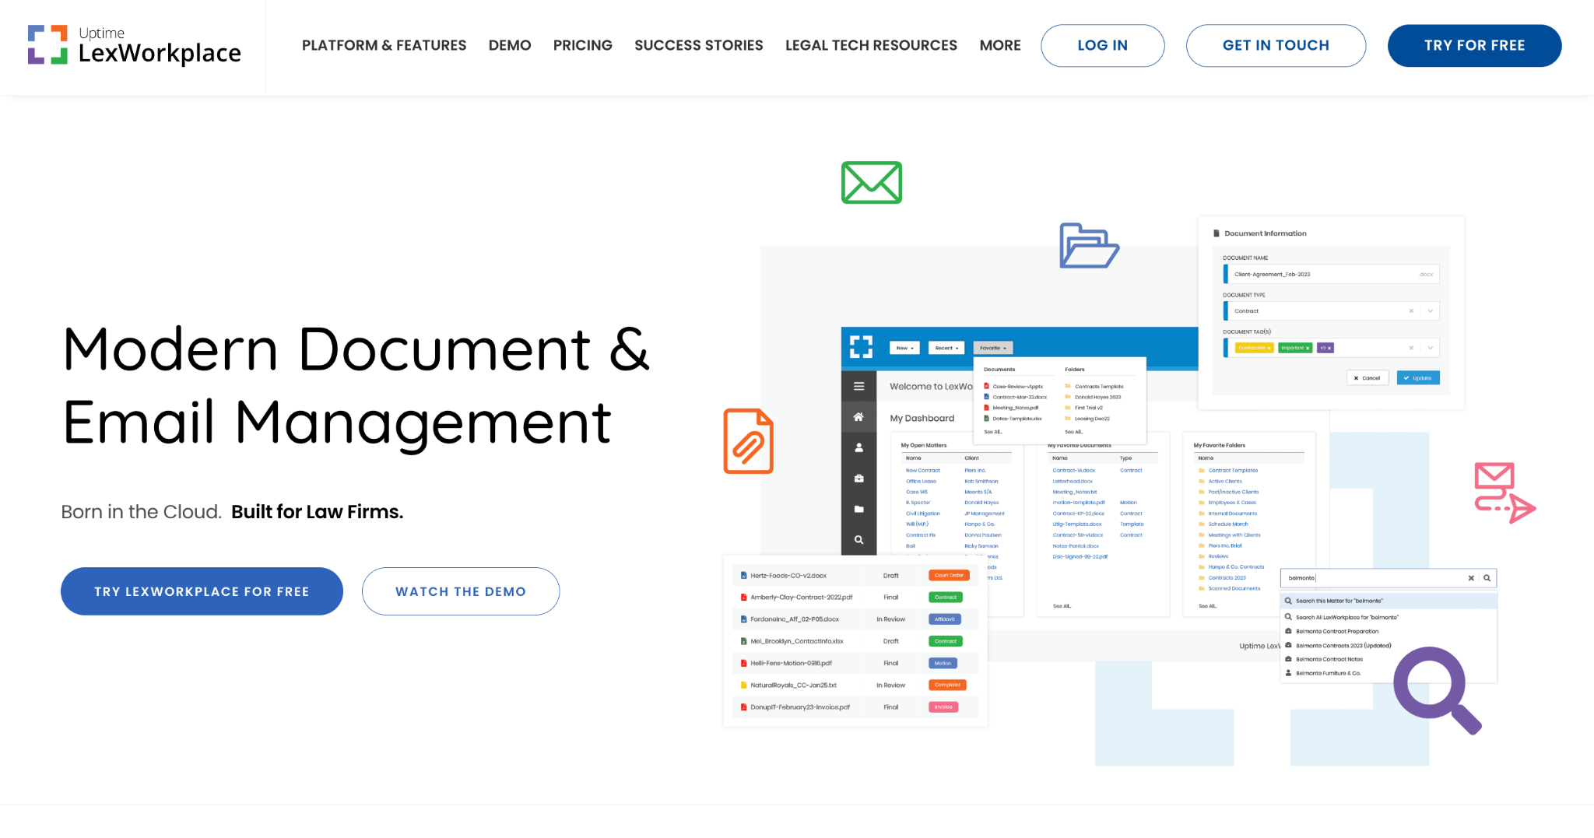Click the green envelope email icon

pos(871,183)
